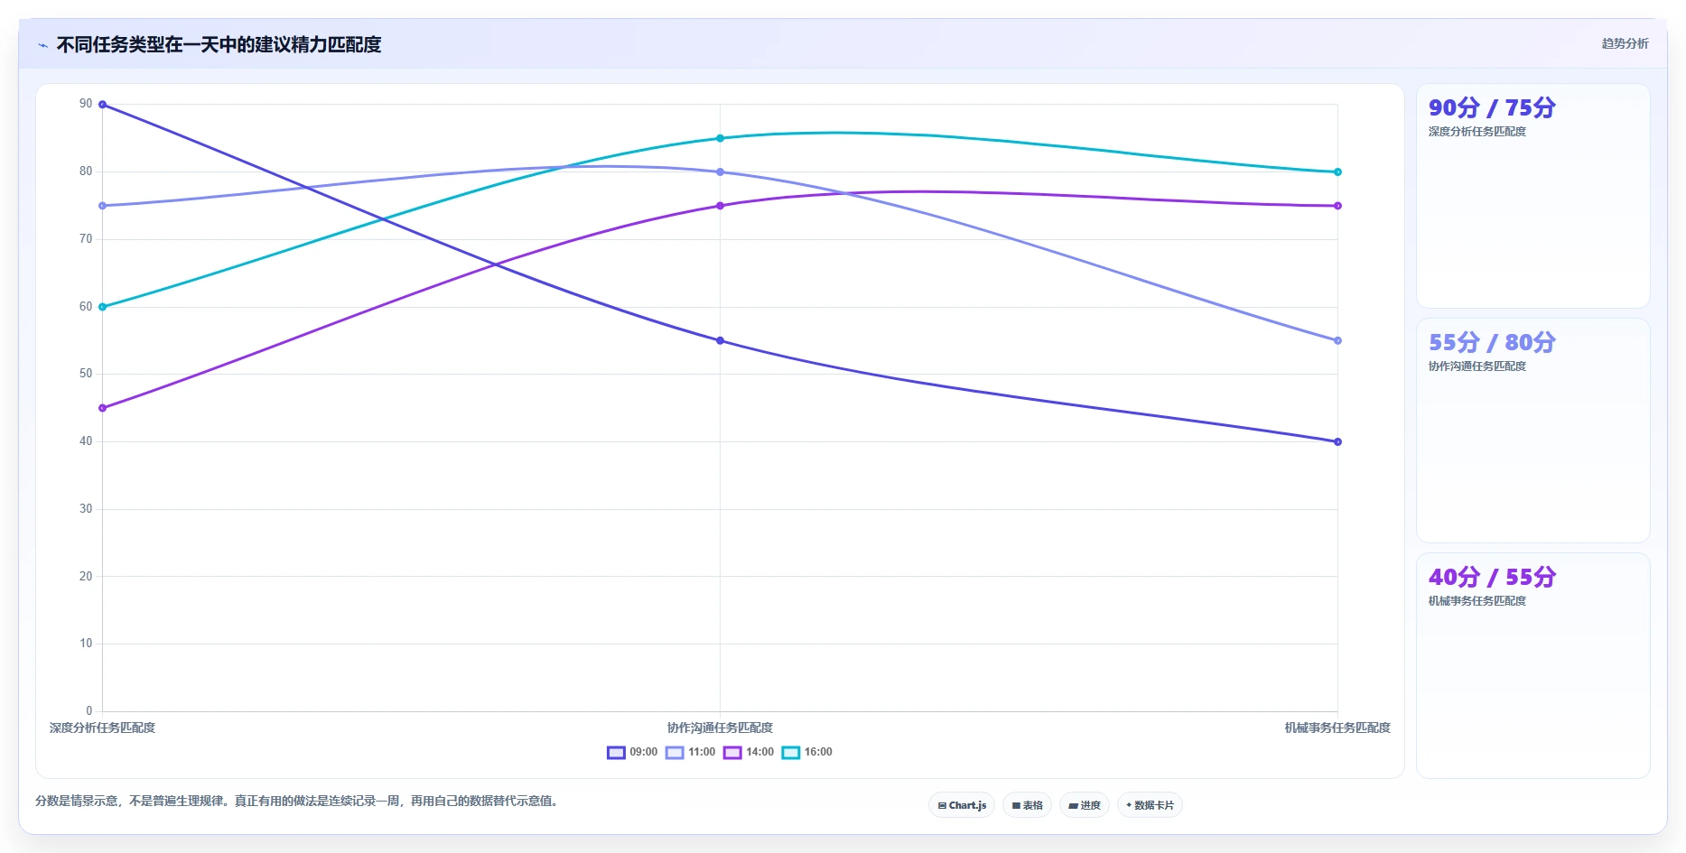The image size is (1686, 853).
Task: Click the title 不同任务类型在一天中的建议精力匹配度
Action: (x=219, y=44)
